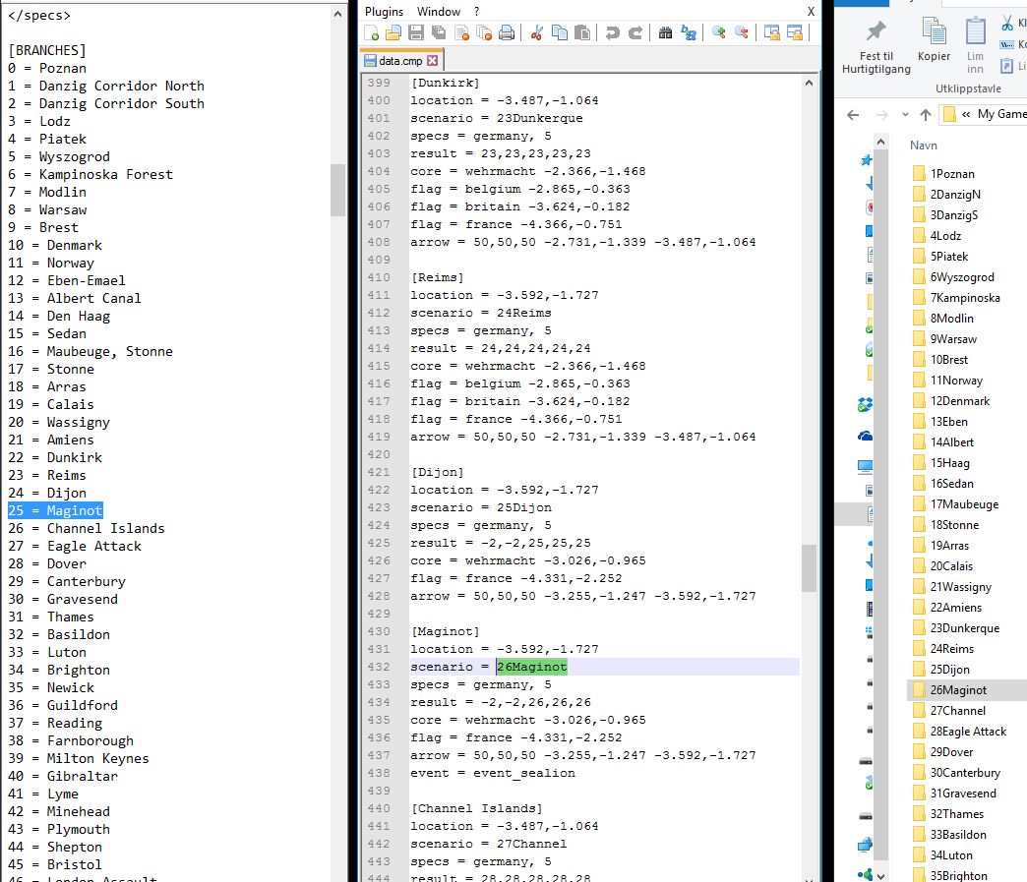
Task: Click the left text pane scrollbar thumb
Action: (337, 190)
